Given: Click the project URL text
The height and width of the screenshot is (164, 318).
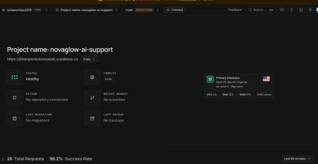Looking at the screenshot, I should (x=42, y=59).
